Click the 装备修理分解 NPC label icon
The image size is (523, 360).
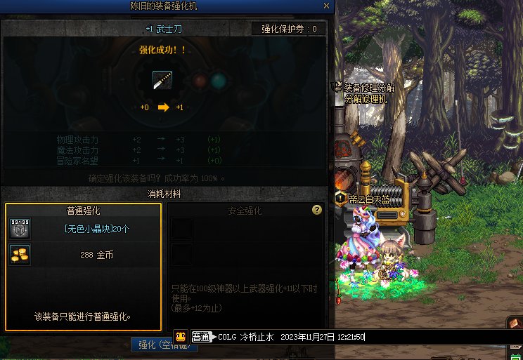click(336, 87)
